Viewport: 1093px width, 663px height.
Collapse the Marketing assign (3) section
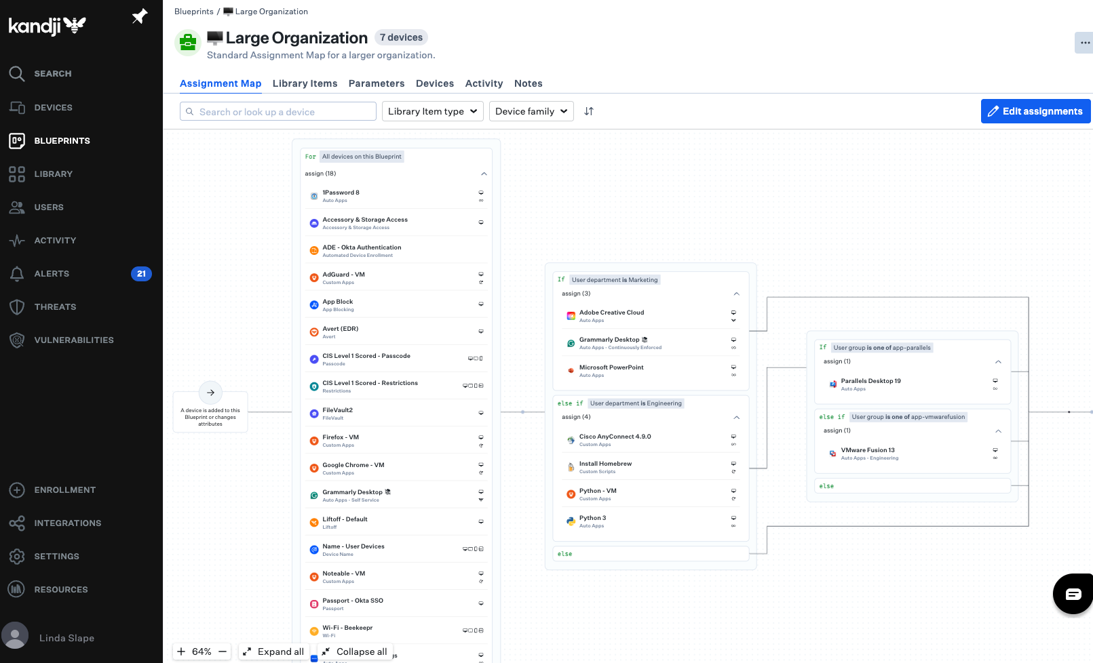(737, 294)
